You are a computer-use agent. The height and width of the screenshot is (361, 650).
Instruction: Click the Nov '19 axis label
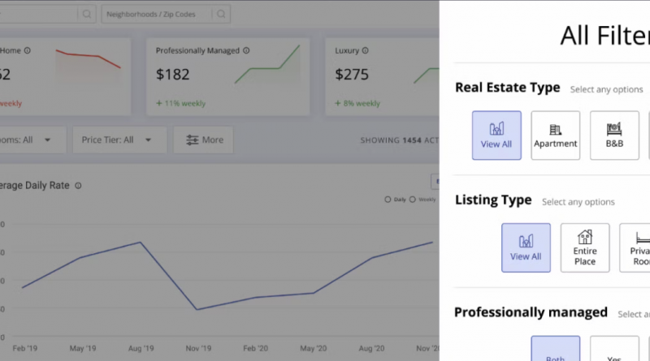[x=198, y=349]
